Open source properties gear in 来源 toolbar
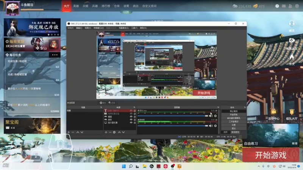The width and height of the screenshot is (303, 170). pos(114,132)
